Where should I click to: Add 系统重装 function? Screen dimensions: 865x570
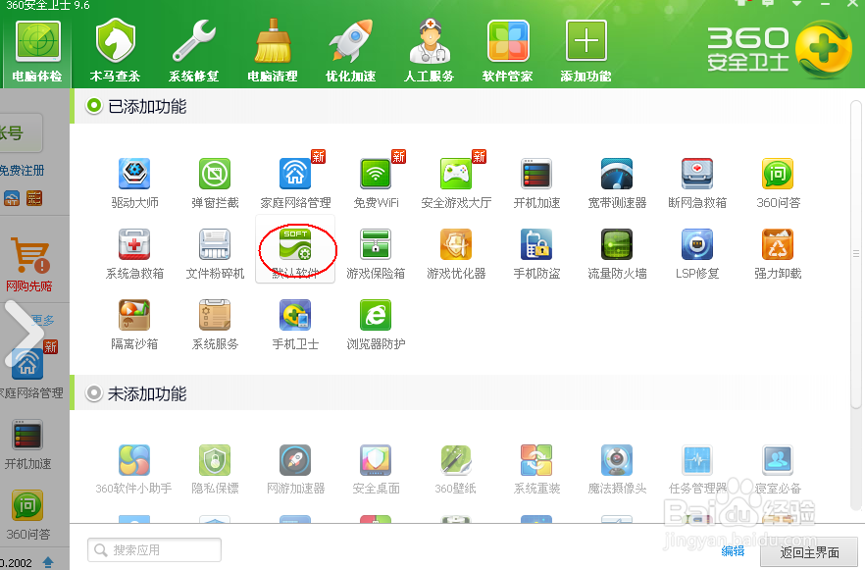click(536, 469)
